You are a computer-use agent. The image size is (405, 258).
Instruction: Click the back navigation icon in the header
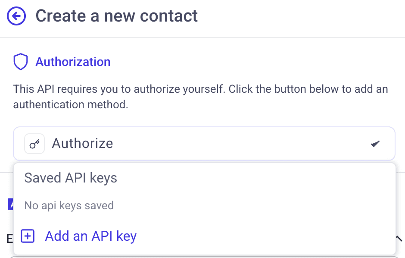point(16,16)
